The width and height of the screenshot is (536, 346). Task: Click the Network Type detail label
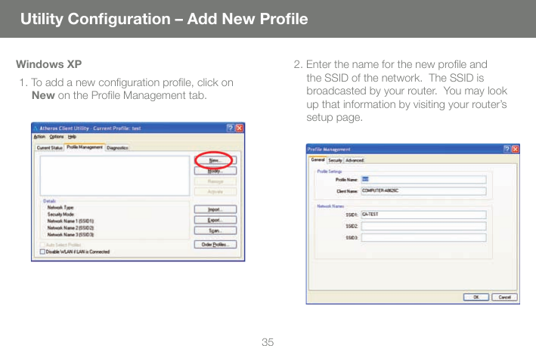click(x=60, y=207)
